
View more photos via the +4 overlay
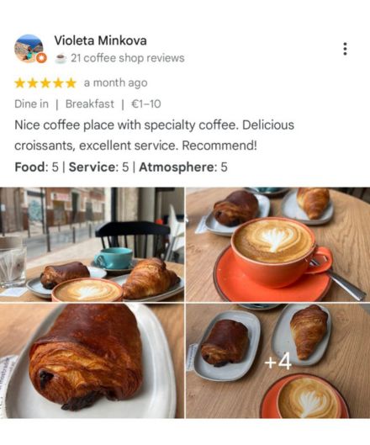click(277, 361)
